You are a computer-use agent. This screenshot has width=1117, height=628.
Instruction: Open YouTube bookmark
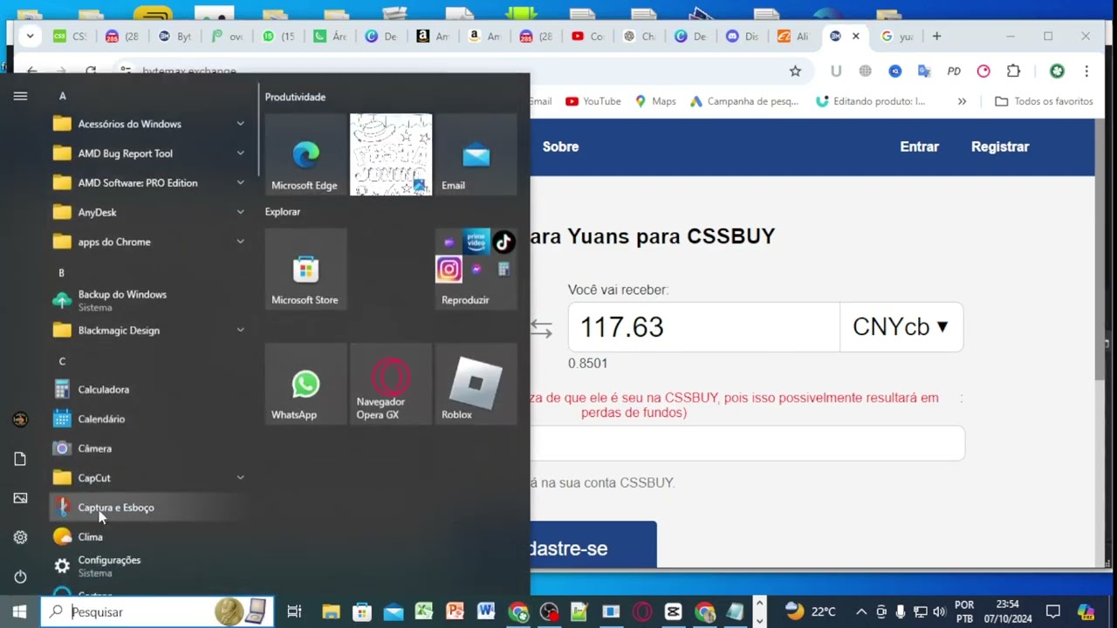point(593,101)
